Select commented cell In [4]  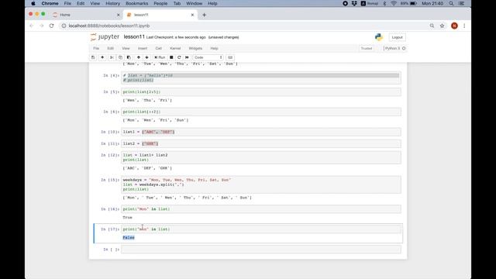tap(261, 77)
